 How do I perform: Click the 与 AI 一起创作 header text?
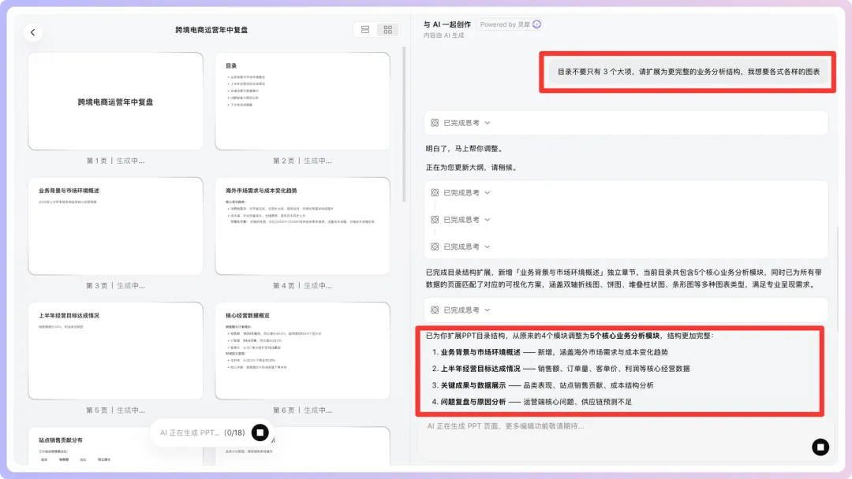[447, 24]
